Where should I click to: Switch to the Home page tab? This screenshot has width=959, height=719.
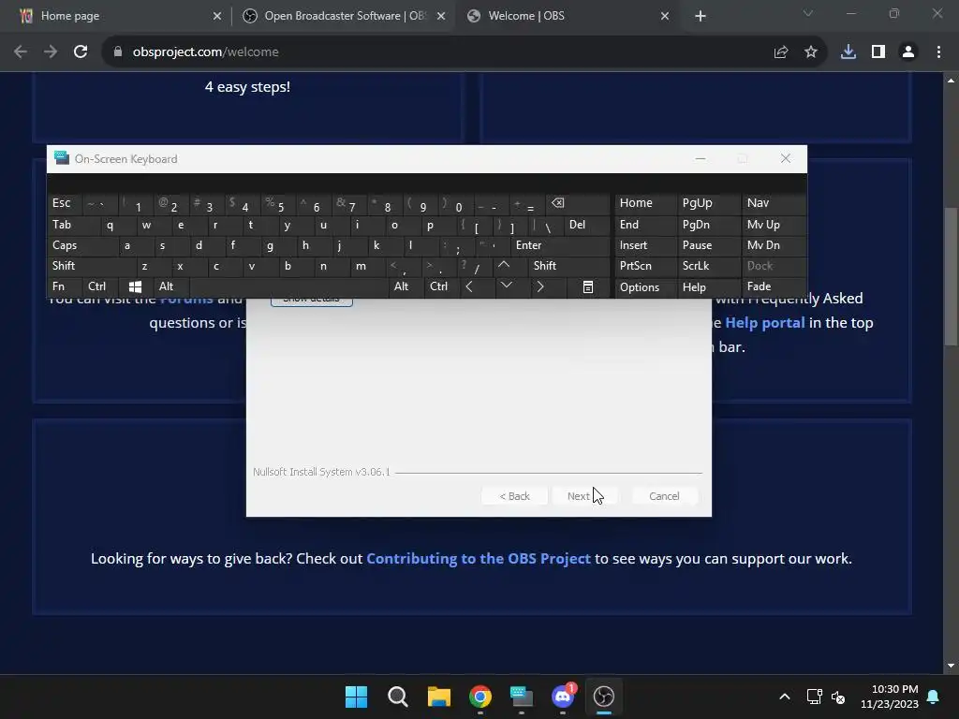pos(117,16)
